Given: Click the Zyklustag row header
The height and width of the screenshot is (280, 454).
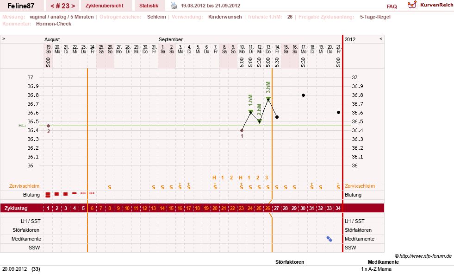Looking at the screenshot, I should (16, 208).
